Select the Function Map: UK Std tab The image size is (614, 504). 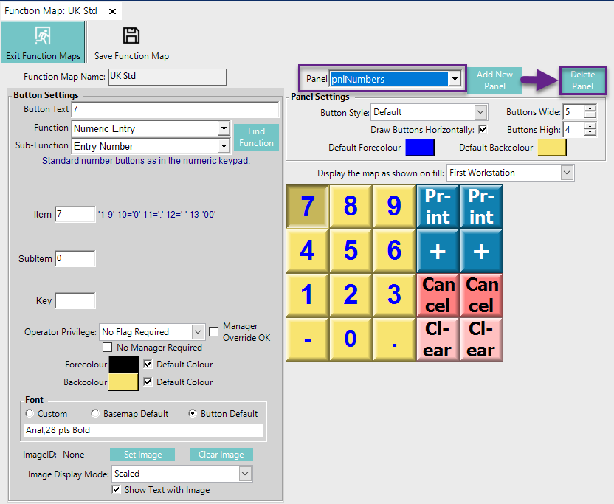(x=52, y=12)
